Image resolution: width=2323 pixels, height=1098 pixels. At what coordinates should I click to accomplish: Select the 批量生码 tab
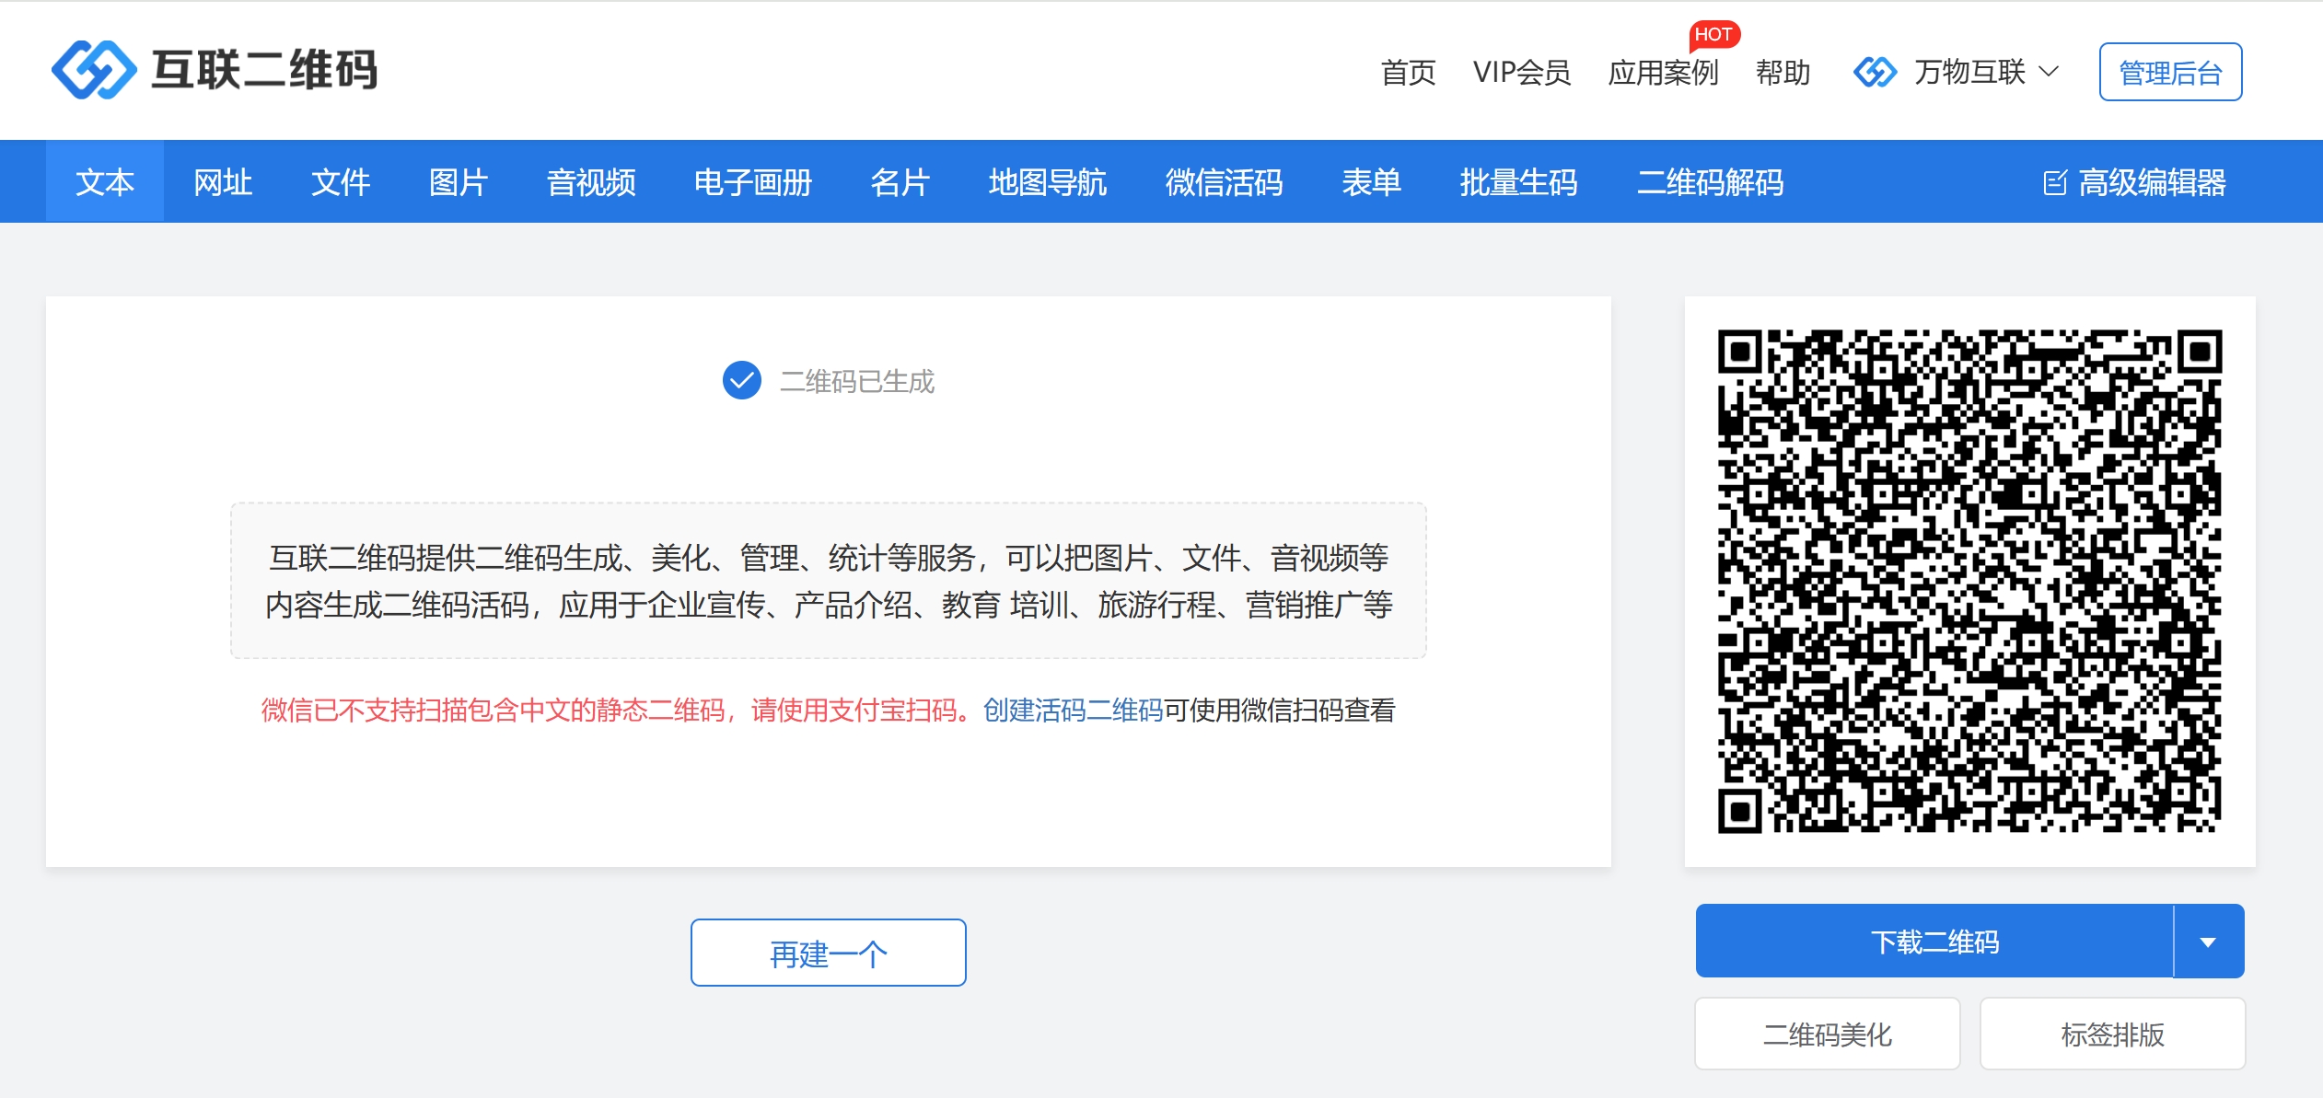1519,181
